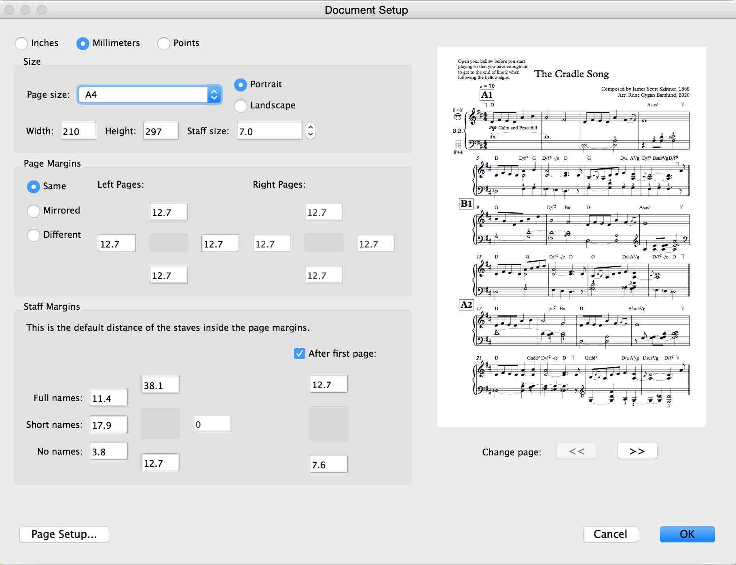
Task: Click the Height field showing 297
Action: tap(161, 131)
